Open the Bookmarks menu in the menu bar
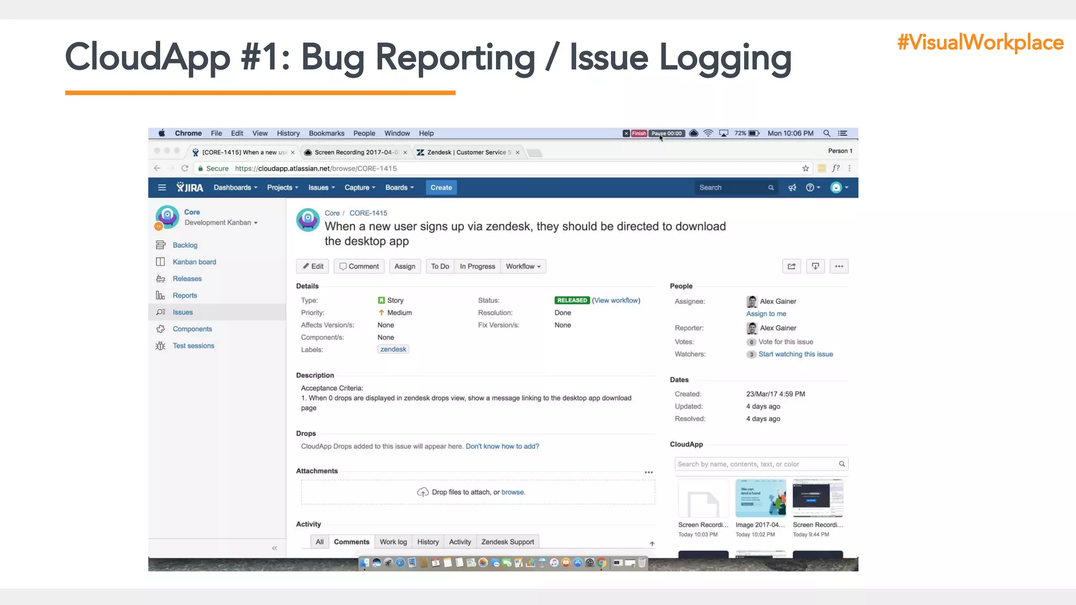This screenshot has width=1076, height=605. [x=326, y=133]
